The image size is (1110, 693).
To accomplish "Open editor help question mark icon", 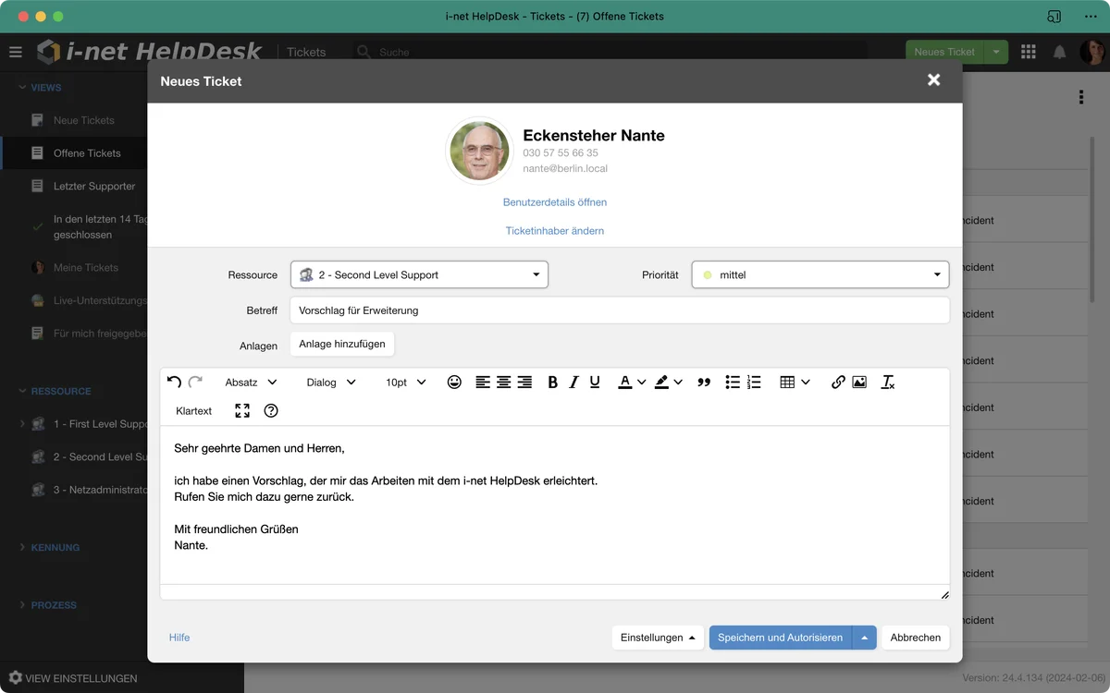I will [x=271, y=410].
